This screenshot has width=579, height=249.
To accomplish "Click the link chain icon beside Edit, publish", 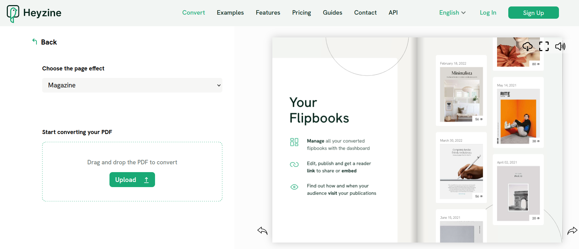I will 294,164.
